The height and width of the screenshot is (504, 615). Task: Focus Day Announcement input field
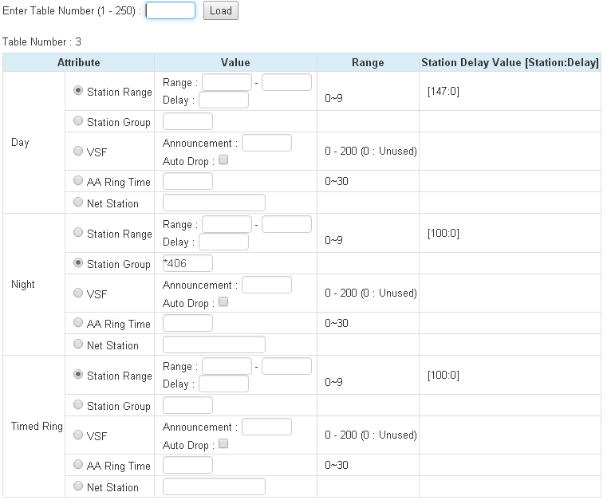tap(266, 143)
